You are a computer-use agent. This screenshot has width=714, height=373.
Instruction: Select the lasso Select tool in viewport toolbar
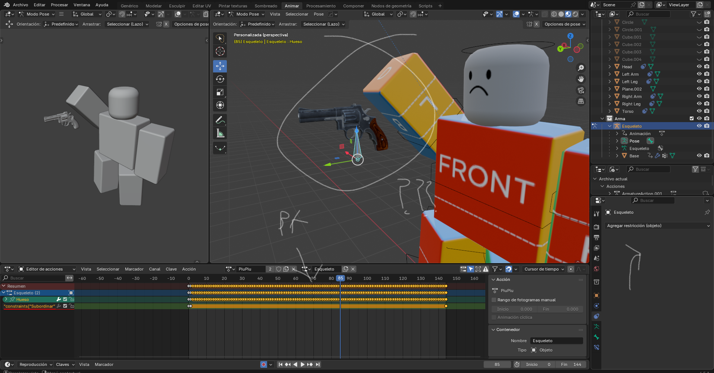[x=220, y=38]
